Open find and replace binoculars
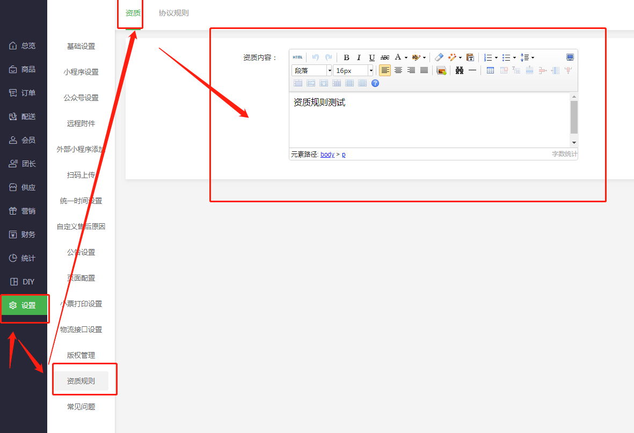 (460, 70)
